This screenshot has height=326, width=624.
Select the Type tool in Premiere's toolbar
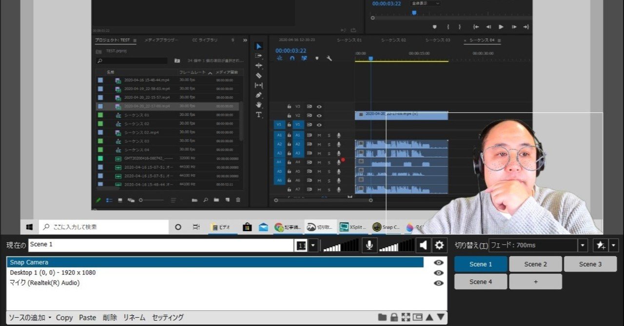(259, 113)
